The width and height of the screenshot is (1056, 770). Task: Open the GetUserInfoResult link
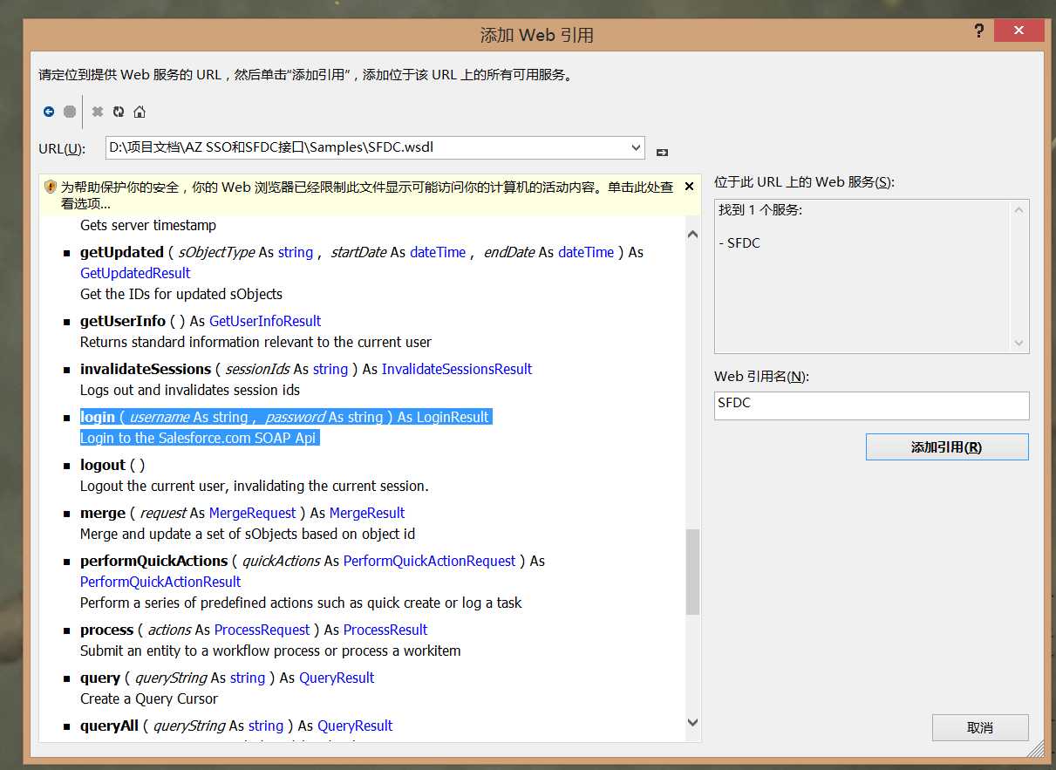coord(265,321)
